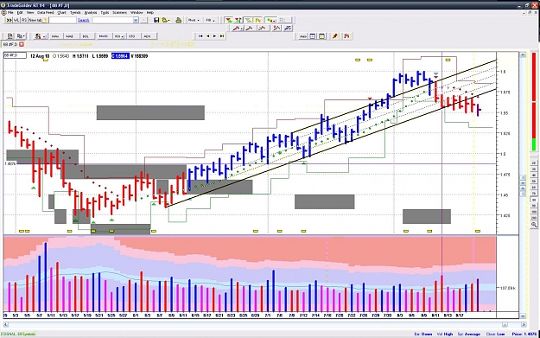Screen dimensions: 540x338
Task: Click the chart properties sheet icon
Action: [x=10, y=36]
